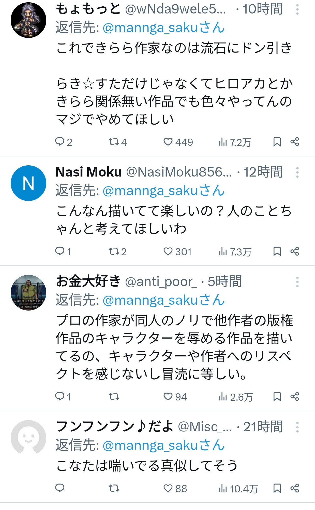
Task: Open the もょもっと pixel-art avatar
Action: [x=28, y=20]
